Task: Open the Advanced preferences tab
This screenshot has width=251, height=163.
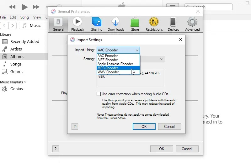Action: (192, 24)
